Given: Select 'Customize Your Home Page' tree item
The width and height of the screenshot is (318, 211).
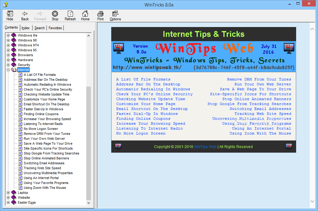Looking at the screenshot, I should point(44,99).
